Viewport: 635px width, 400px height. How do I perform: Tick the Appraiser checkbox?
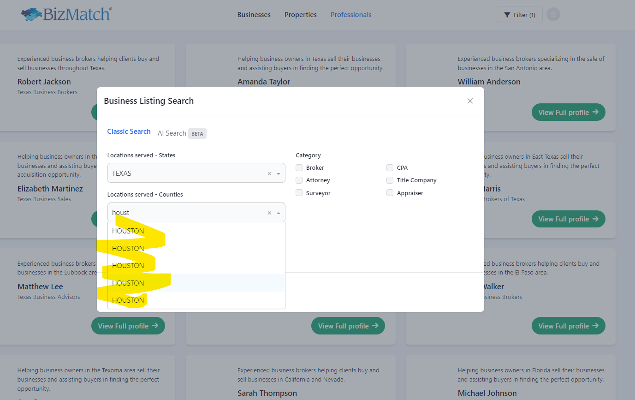click(390, 193)
